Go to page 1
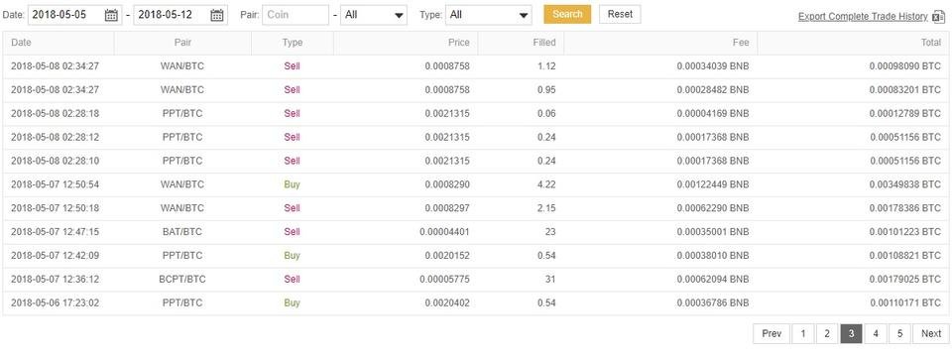Image resolution: width=952 pixels, height=359 pixels. click(803, 333)
